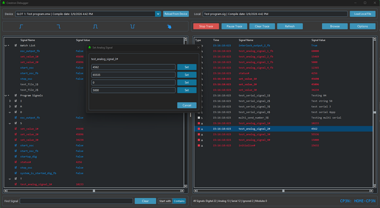This screenshot has width=380, height=208.
Task: Click the Local file path field
Action: coord(275,14)
